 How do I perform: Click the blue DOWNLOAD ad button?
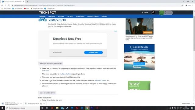tap(94, 52)
